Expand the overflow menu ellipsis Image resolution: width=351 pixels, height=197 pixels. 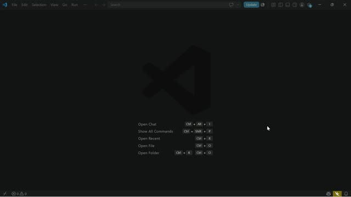pos(85,5)
